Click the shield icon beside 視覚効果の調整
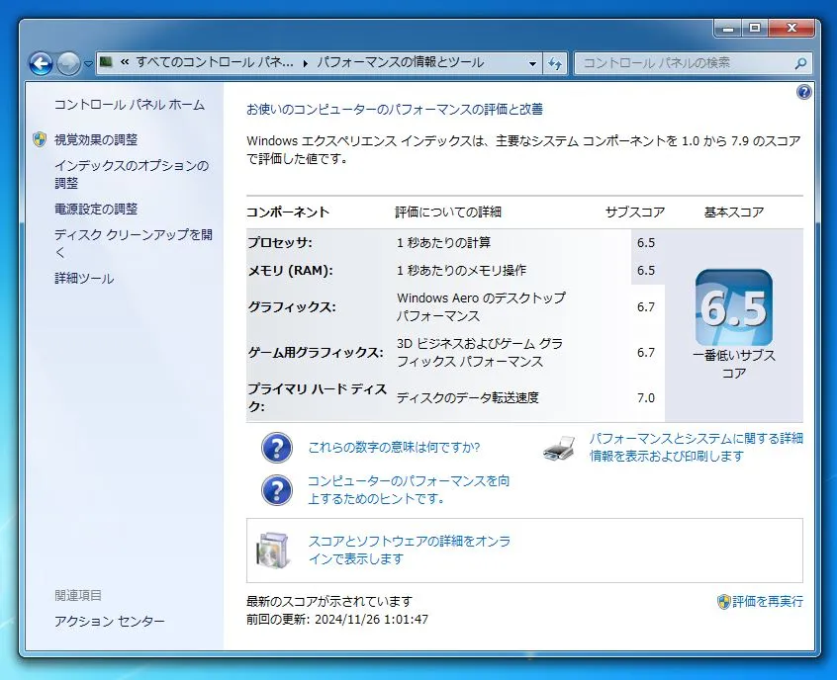Image resolution: width=837 pixels, height=680 pixels. 41,138
